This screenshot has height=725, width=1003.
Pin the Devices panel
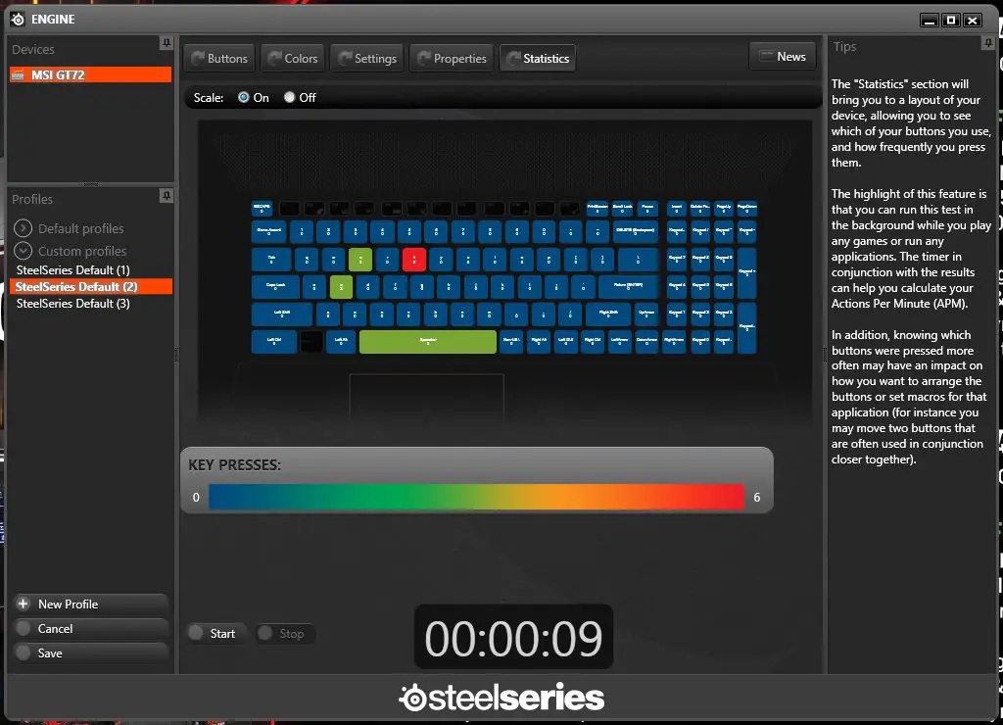click(167, 43)
